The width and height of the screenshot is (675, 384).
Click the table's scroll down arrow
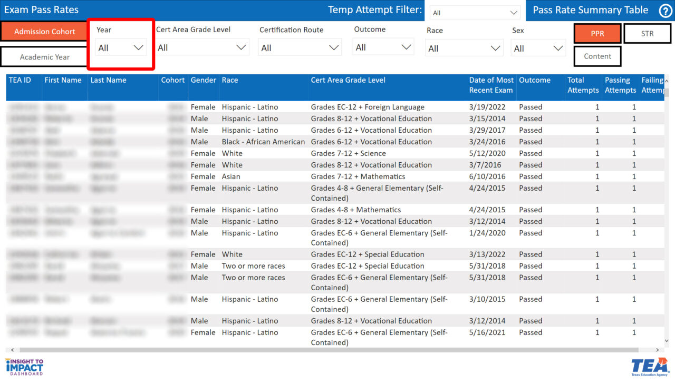click(667, 341)
